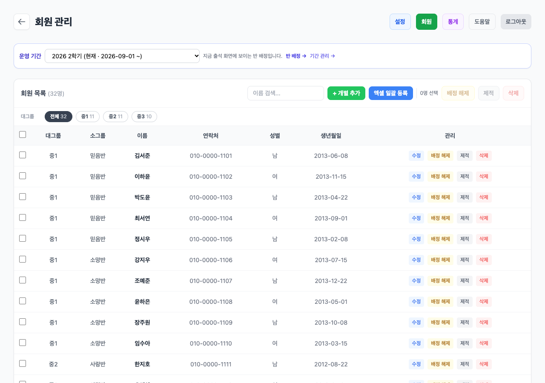Check the box for 임수아
This screenshot has height=383, width=545.
[x=23, y=343]
